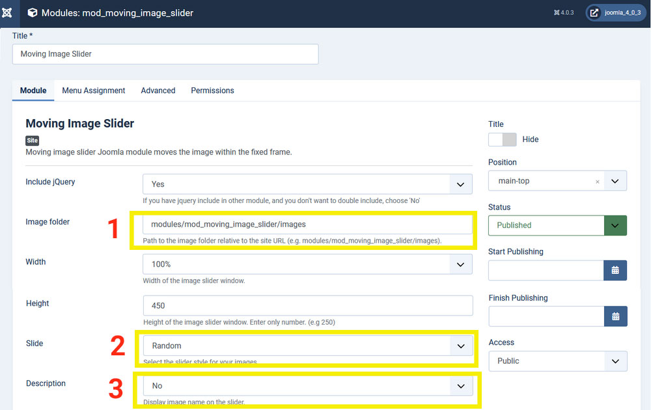651x410 pixels.
Task: Switch to the Menu Assignment tab
Action: 94,90
